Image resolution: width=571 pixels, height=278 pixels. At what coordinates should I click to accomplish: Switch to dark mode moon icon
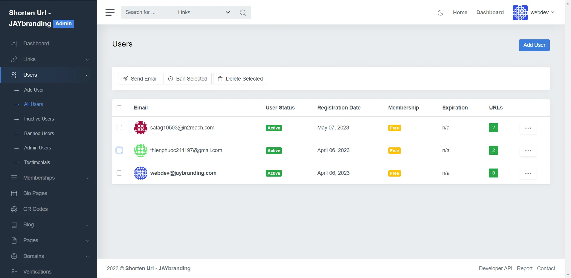[x=440, y=13]
